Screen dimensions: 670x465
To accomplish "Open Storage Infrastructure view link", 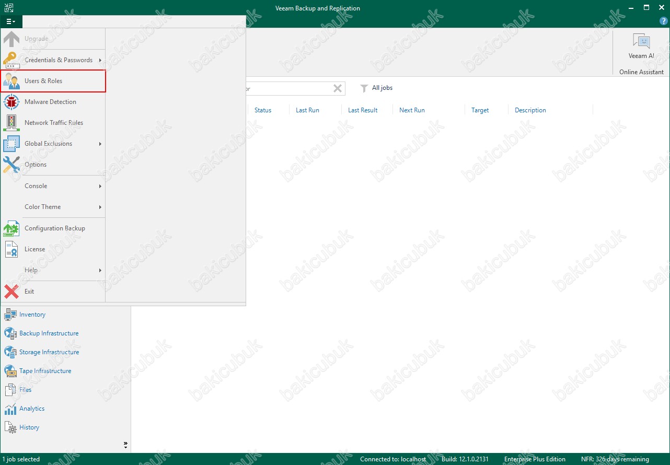I will pyautogui.click(x=49, y=352).
